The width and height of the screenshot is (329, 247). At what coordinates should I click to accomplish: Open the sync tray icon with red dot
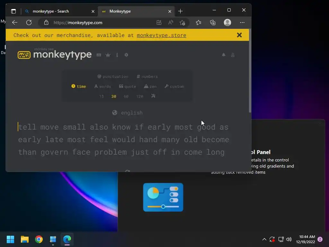(x=272, y=239)
